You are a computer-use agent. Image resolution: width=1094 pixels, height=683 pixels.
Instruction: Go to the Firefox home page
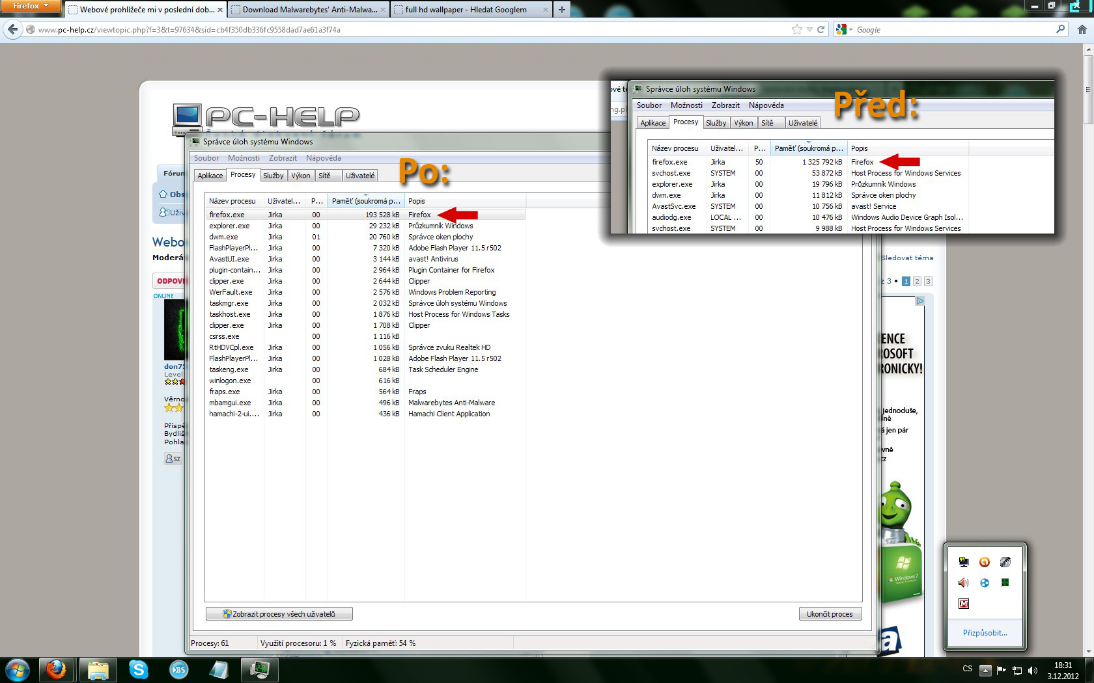[x=1082, y=29]
